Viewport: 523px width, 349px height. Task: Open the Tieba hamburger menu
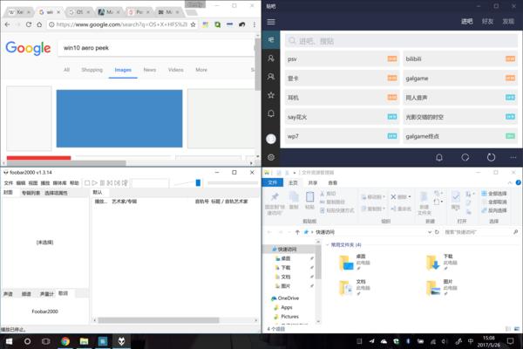point(271,22)
